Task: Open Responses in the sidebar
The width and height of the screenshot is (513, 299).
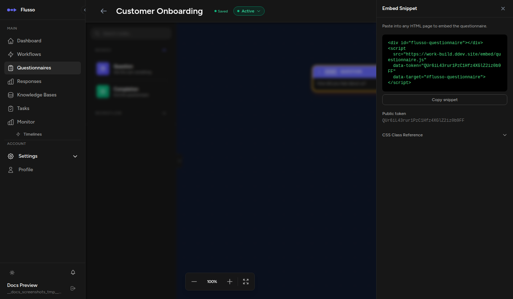Action: (x=43, y=82)
